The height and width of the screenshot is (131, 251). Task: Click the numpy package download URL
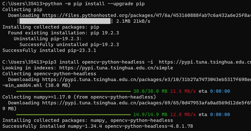point(146,103)
